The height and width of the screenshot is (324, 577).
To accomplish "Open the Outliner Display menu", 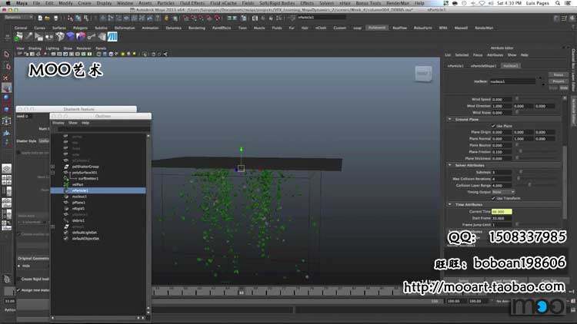I will 58,123.
